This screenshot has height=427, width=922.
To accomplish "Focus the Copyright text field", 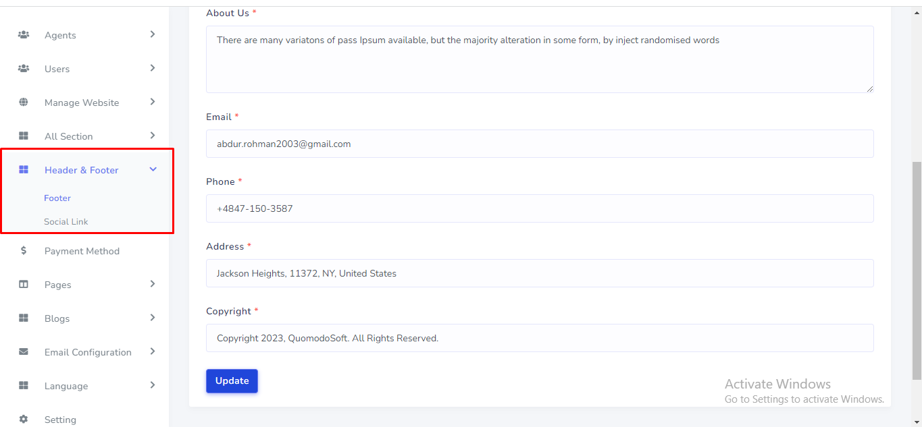I will pyautogui.click(x=540, y=338).
